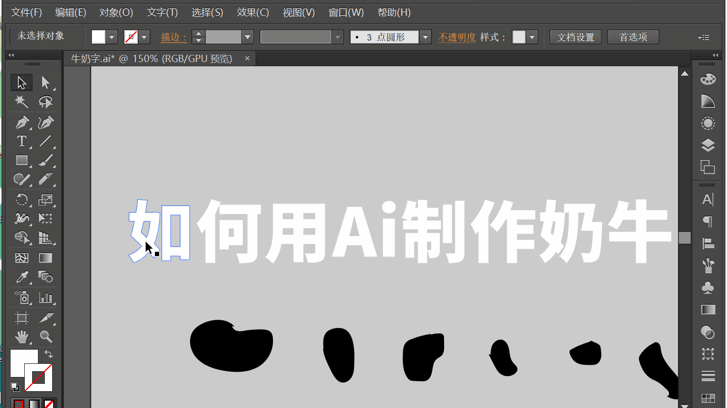Open the control bar panel menu
The image size is (727, 408).
(x=704, y=37)
